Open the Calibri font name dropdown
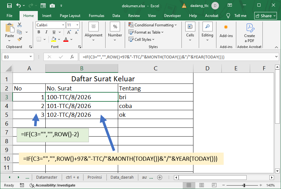 pos(63,25)
